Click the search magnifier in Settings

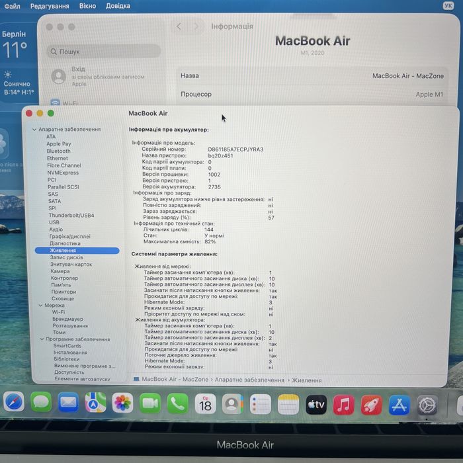(54, 52)
